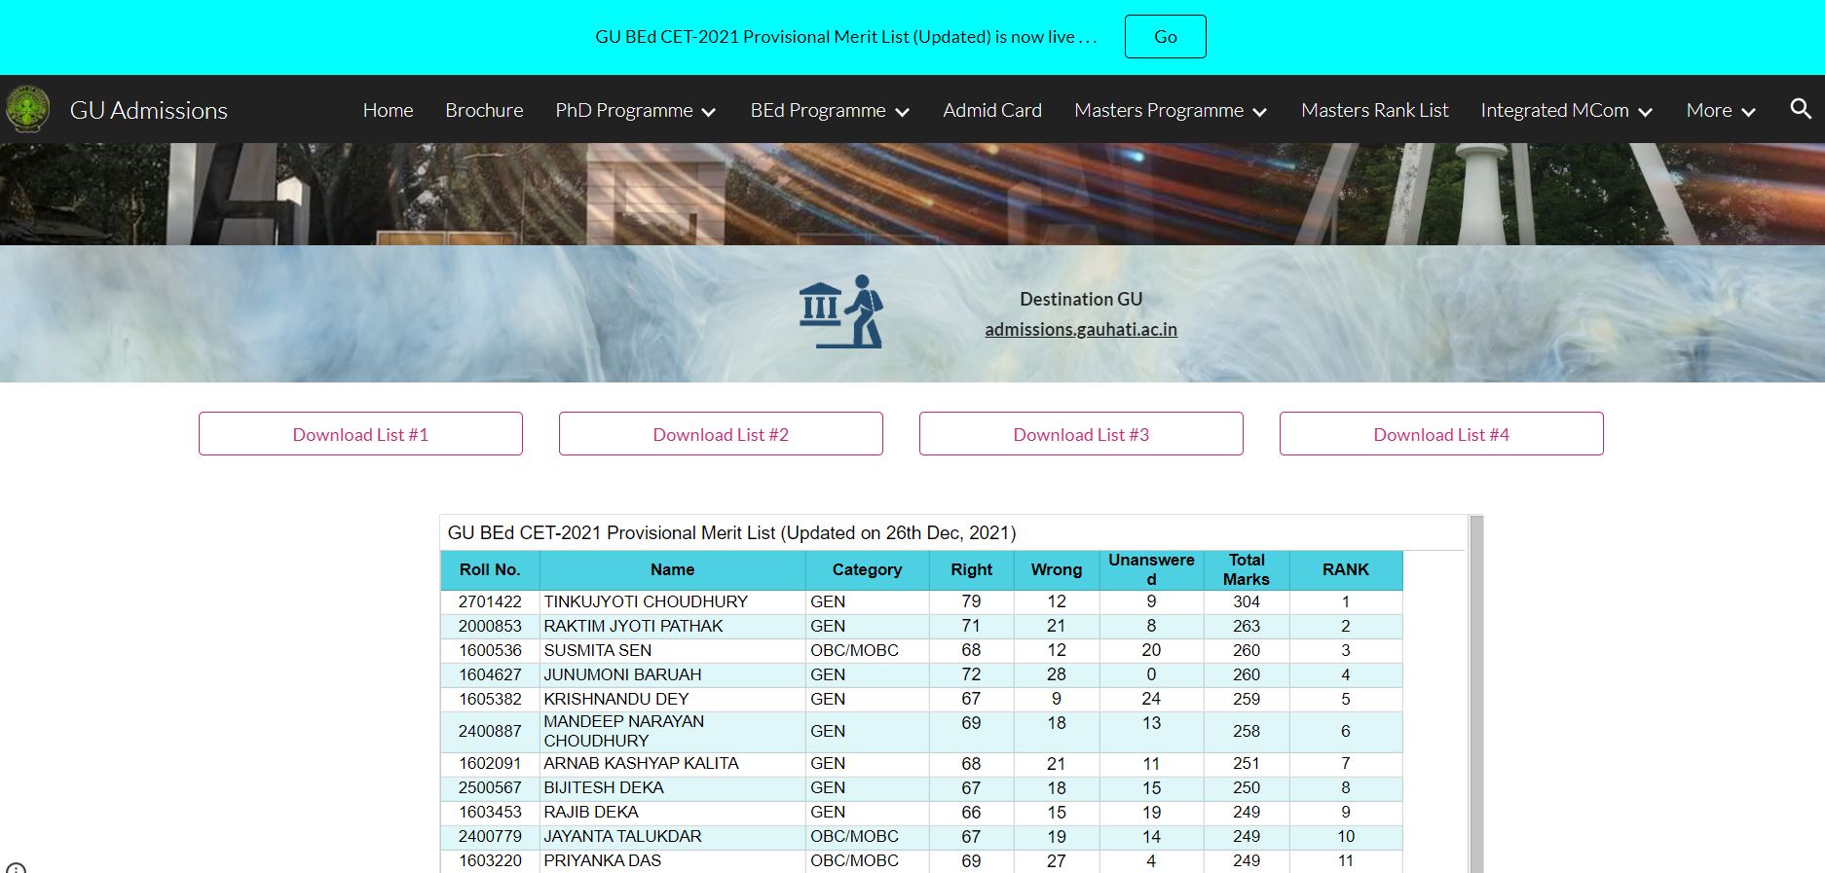Open the Masters Rank List page
1825x873 pixels.
coord(1375,110)
